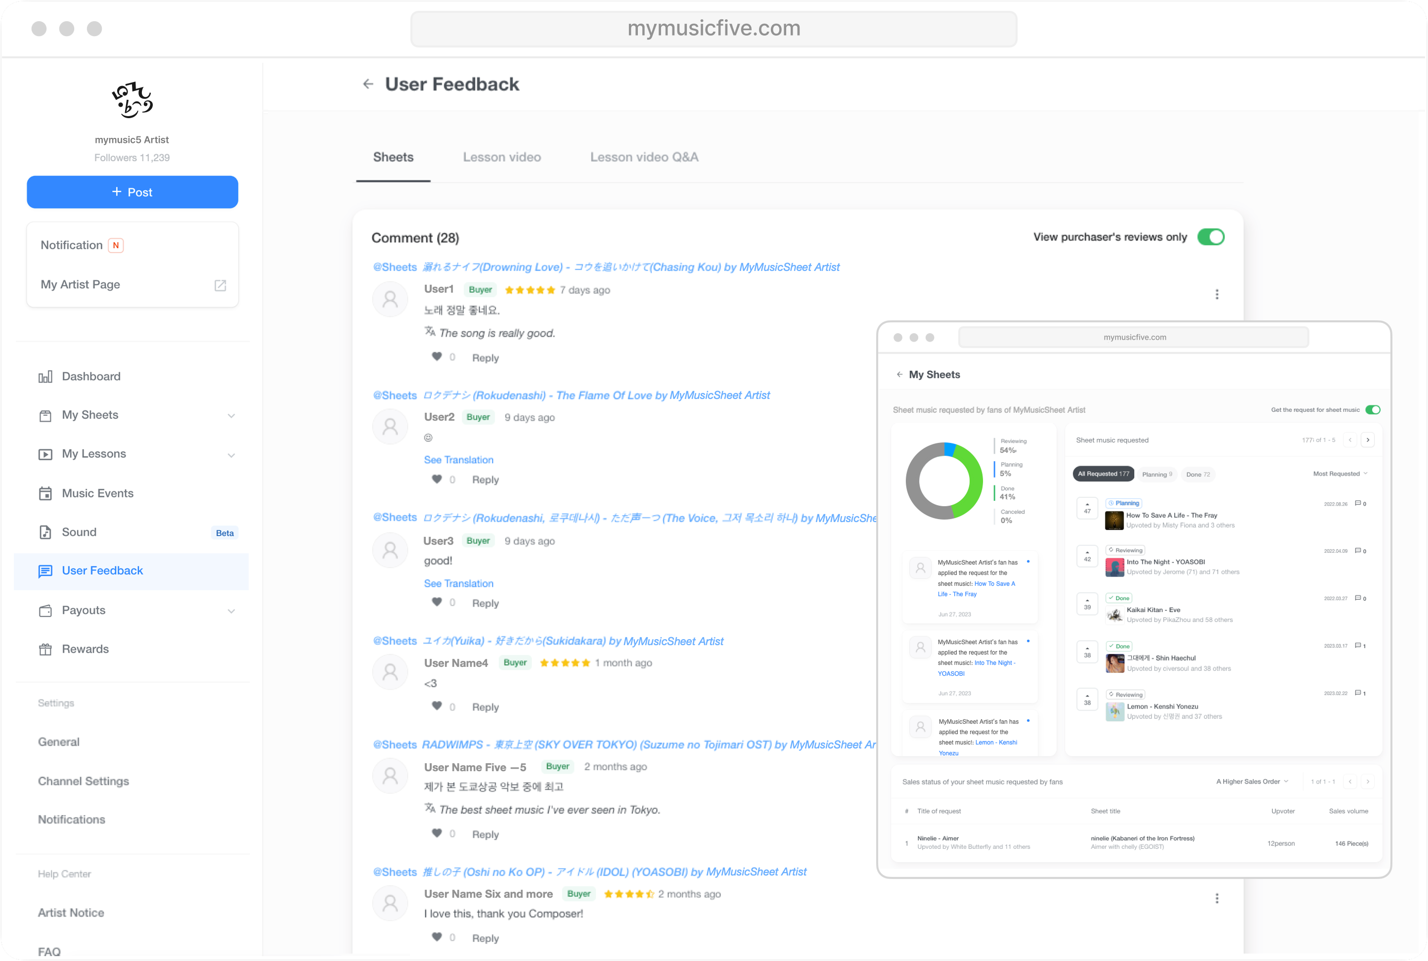The height and width of the screenshot is (961, 1428).
Task: Expand the My Sheets sidebar menu
Action: [231, 416]
